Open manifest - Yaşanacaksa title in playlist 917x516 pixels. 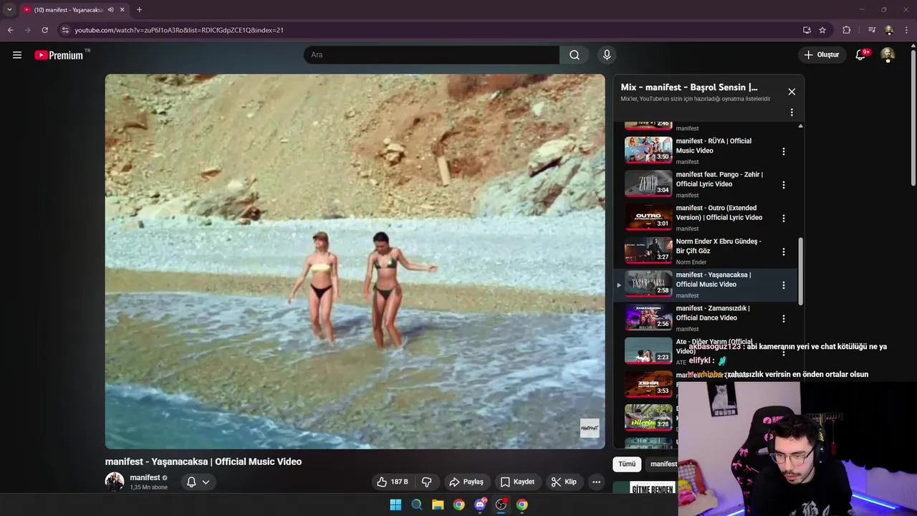(714, 279)
